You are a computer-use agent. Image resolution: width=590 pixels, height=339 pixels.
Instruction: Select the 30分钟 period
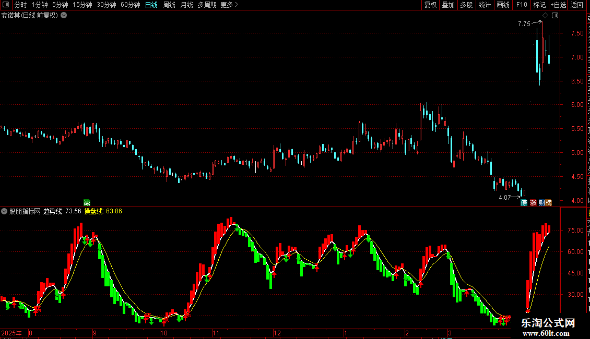107,5
